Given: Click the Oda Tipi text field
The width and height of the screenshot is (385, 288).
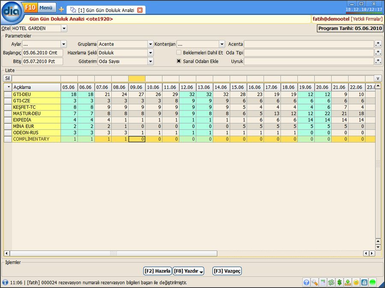Looking at the screenshot, I should (309, 52).
